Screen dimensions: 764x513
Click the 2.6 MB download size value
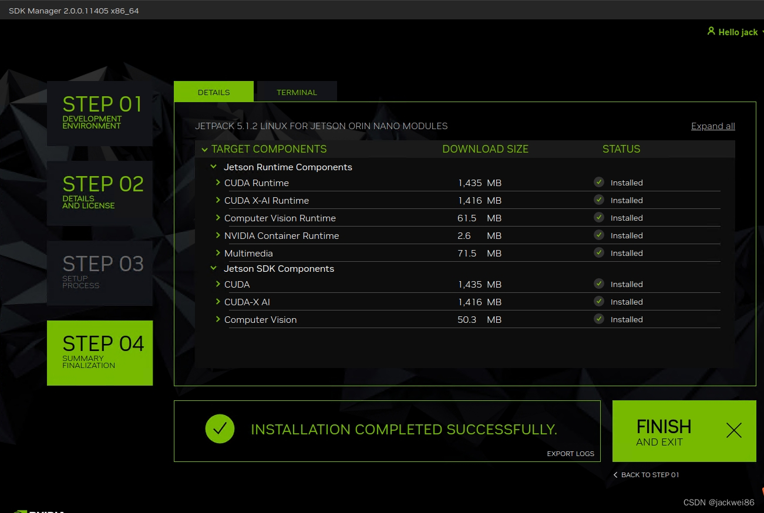(479, 235)
